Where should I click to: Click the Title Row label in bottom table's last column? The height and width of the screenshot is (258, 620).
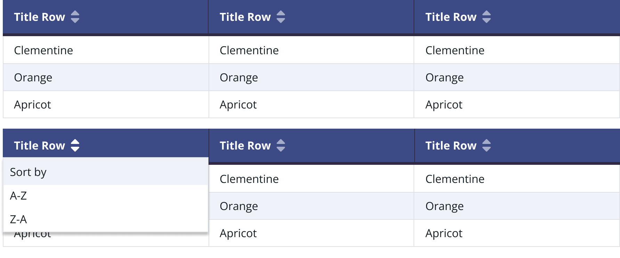(x=451, y=146)
